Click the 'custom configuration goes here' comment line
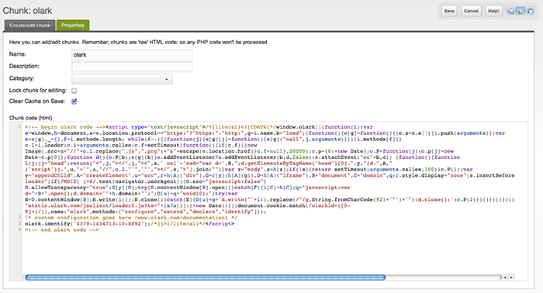 click(131, 218)
